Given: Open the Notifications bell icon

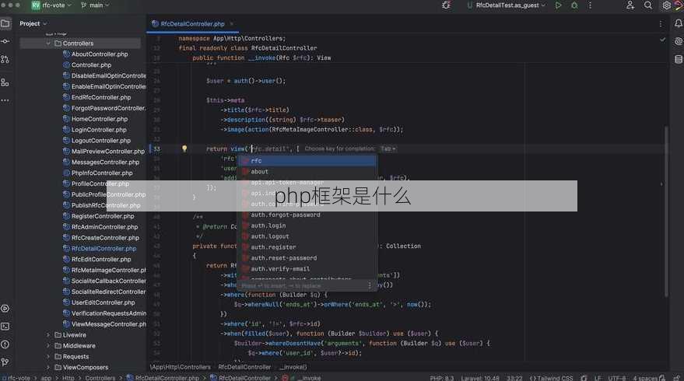Looking at the screenshot, I should tap(679, 23).
